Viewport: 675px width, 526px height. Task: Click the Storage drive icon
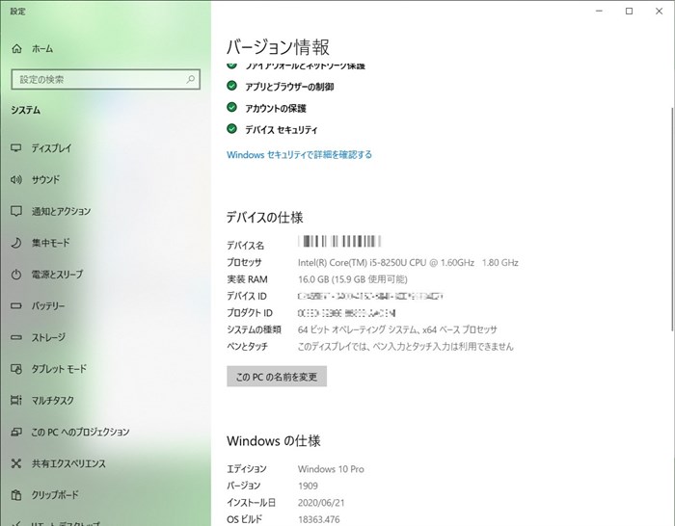click(16, 337)
